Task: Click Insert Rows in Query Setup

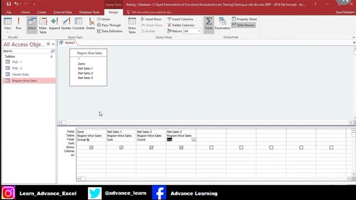Action: [x=151, y=19]
